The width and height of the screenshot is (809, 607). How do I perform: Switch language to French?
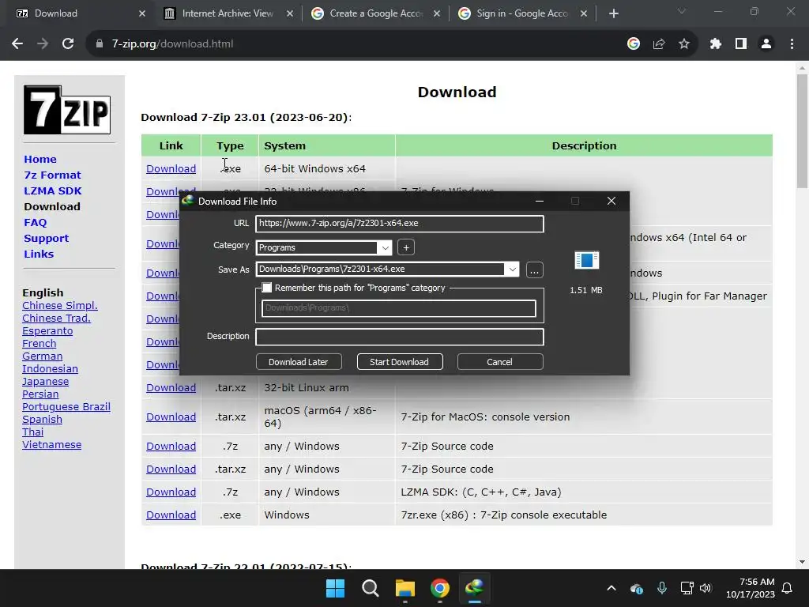[x=40, y=344]
